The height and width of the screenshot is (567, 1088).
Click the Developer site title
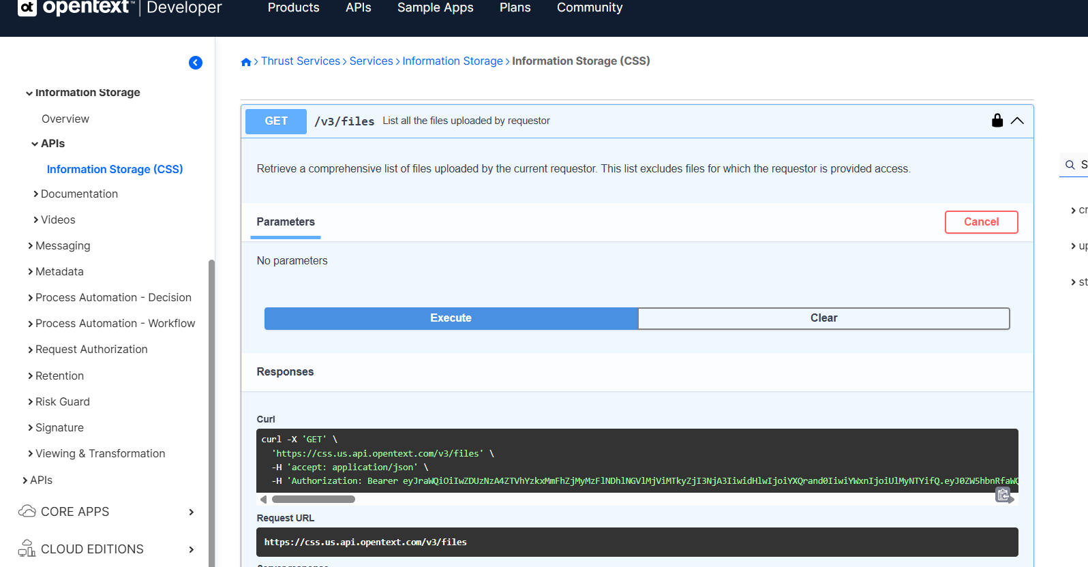185,7
